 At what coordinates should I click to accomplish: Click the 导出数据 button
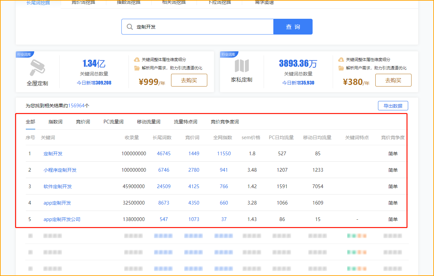[x=393, y=106]
